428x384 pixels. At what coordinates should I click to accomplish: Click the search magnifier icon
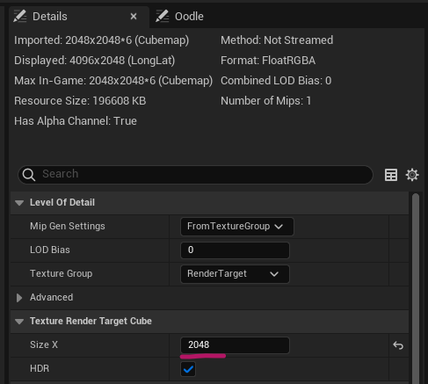tap(29, 175)
